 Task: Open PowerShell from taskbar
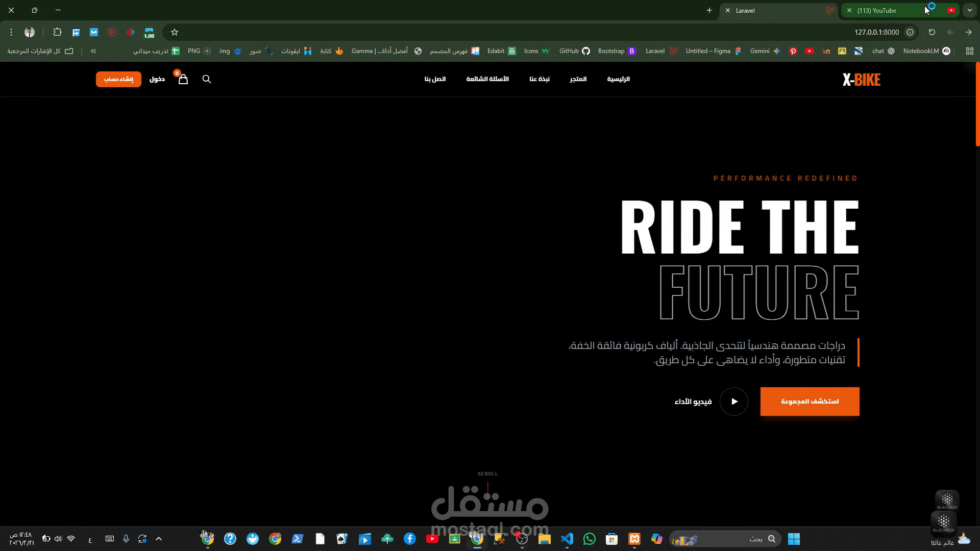[x=298, y=539]
